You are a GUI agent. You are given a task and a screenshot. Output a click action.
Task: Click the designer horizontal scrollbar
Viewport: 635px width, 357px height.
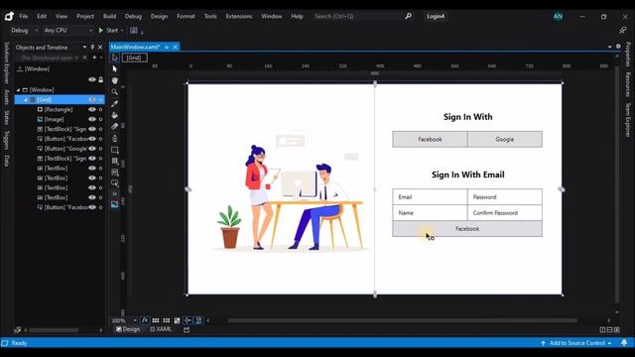point(403,320)
